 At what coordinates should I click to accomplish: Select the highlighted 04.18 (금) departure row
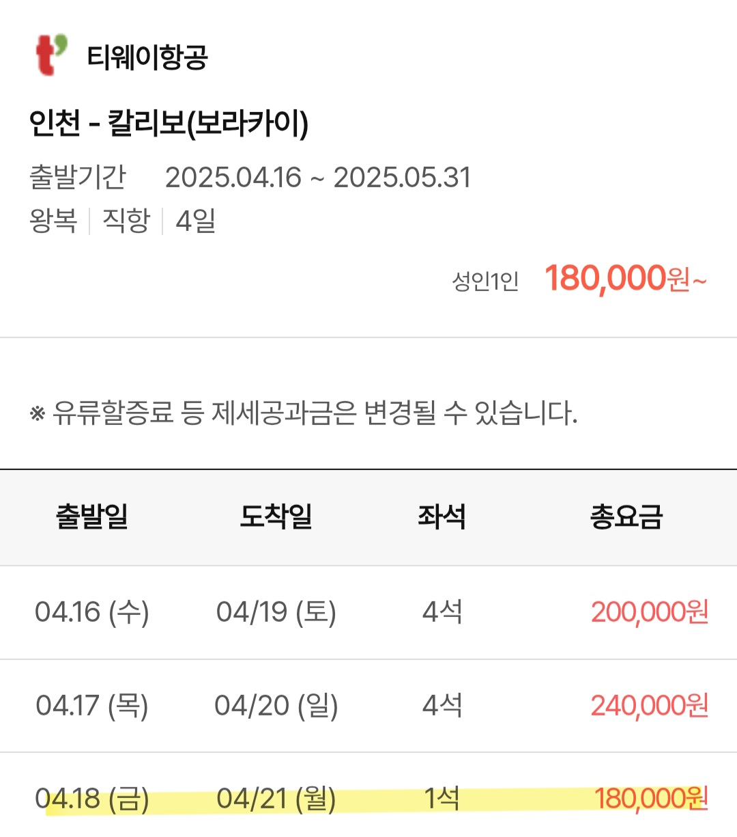[369, 796]
